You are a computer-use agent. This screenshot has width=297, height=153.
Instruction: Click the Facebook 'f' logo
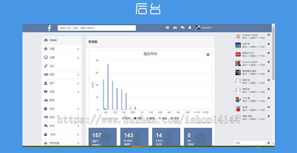pyautogui.click(x=49, y=28)
